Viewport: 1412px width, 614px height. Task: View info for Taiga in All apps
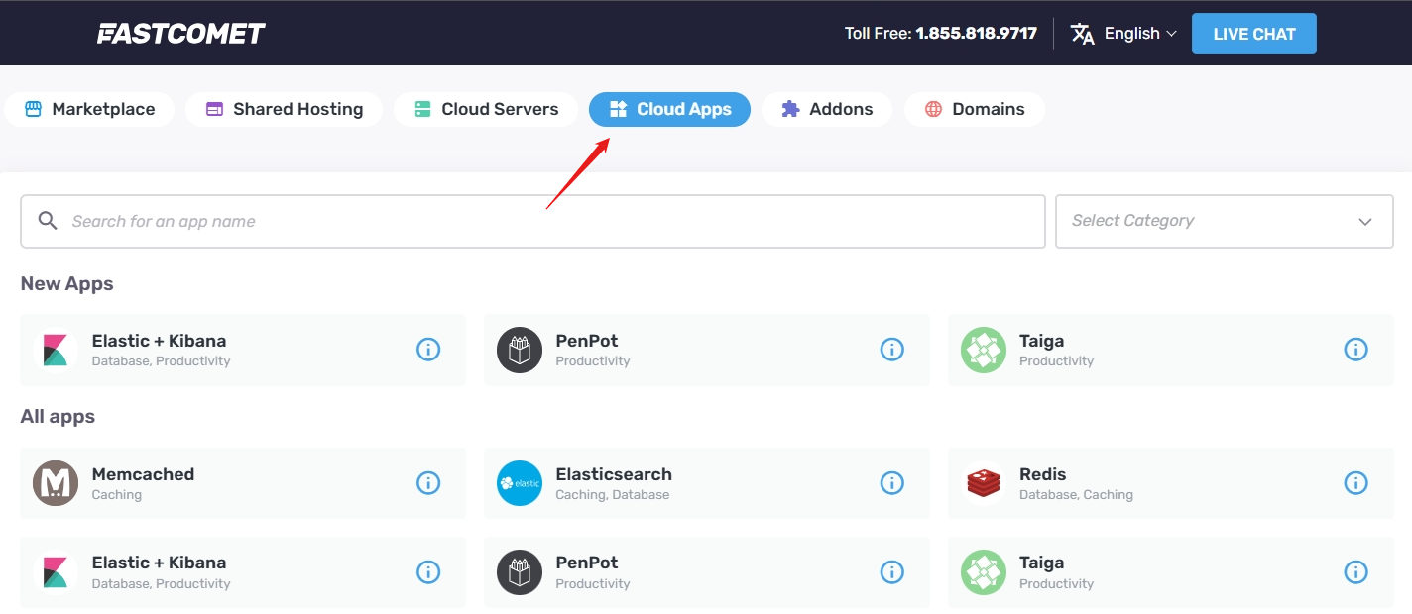coord(1355,572)
